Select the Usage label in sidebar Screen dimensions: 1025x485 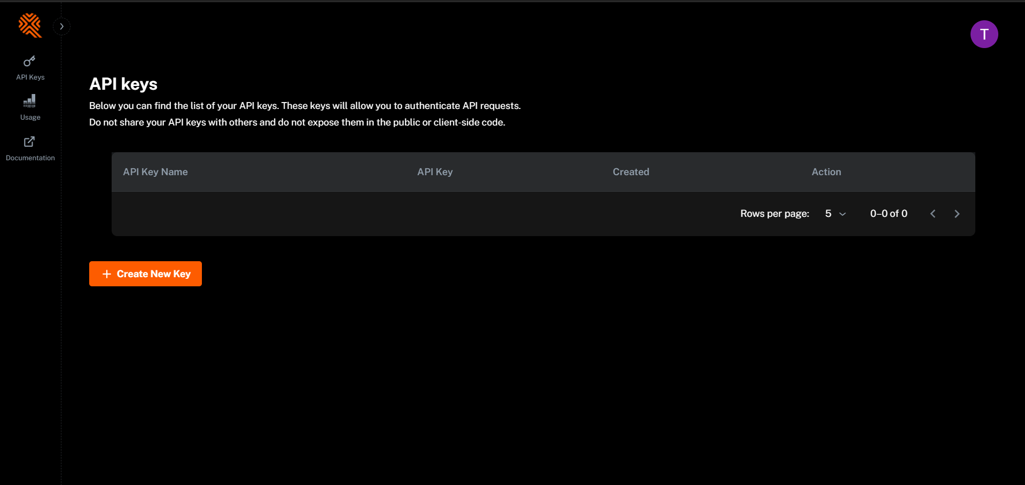[x=30, y=118]
